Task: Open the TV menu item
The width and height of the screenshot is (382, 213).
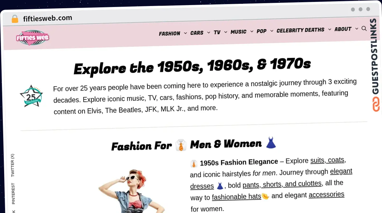Action: [217, 32]
